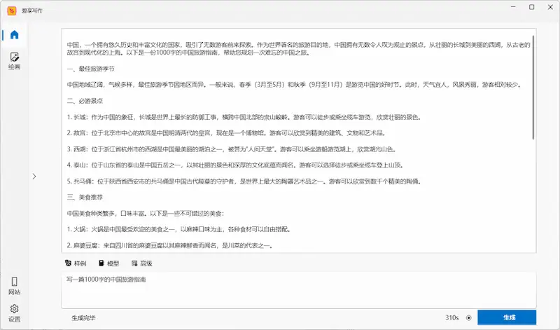Click heading 一、最佳旅游季节
This screenshot has height=330, width=560.
pos(91,69)
